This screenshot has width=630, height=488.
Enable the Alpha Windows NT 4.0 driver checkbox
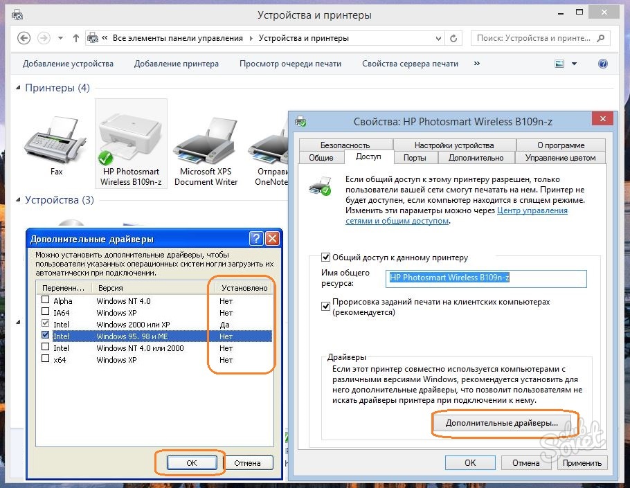[46, 301]
